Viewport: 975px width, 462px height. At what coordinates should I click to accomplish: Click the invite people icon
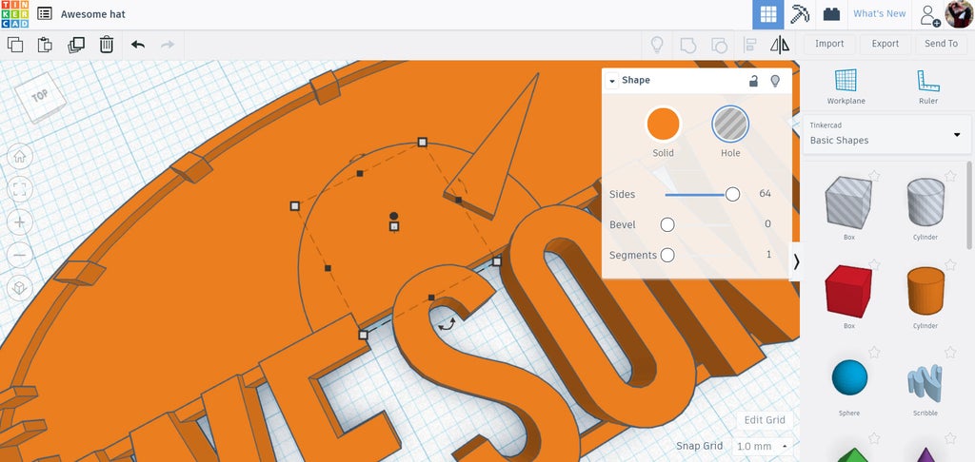tap(929, 14)
